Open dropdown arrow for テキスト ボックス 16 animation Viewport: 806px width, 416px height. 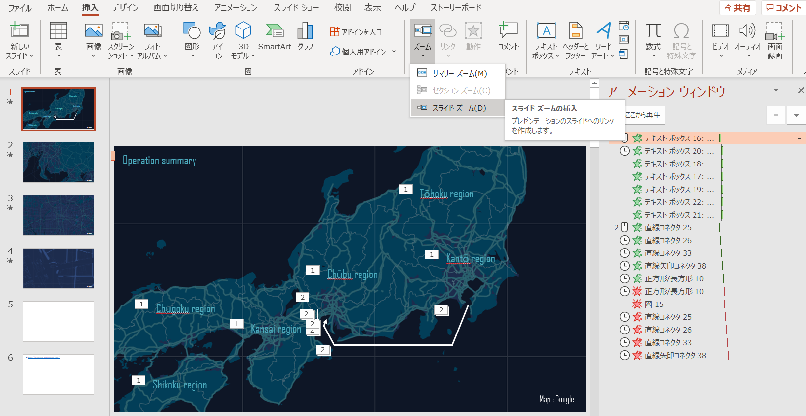799,139
